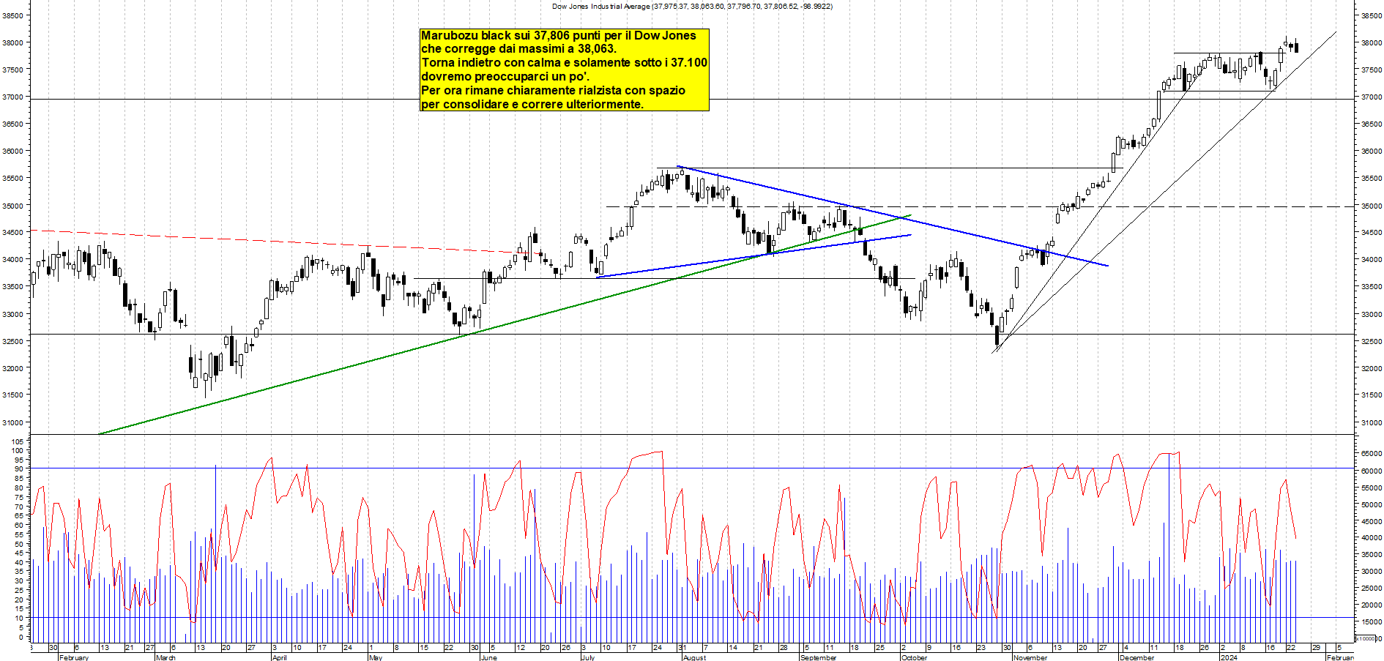Click 31500 on the left price axis
Screen dimensions: 1384x661
coord(12,395)
